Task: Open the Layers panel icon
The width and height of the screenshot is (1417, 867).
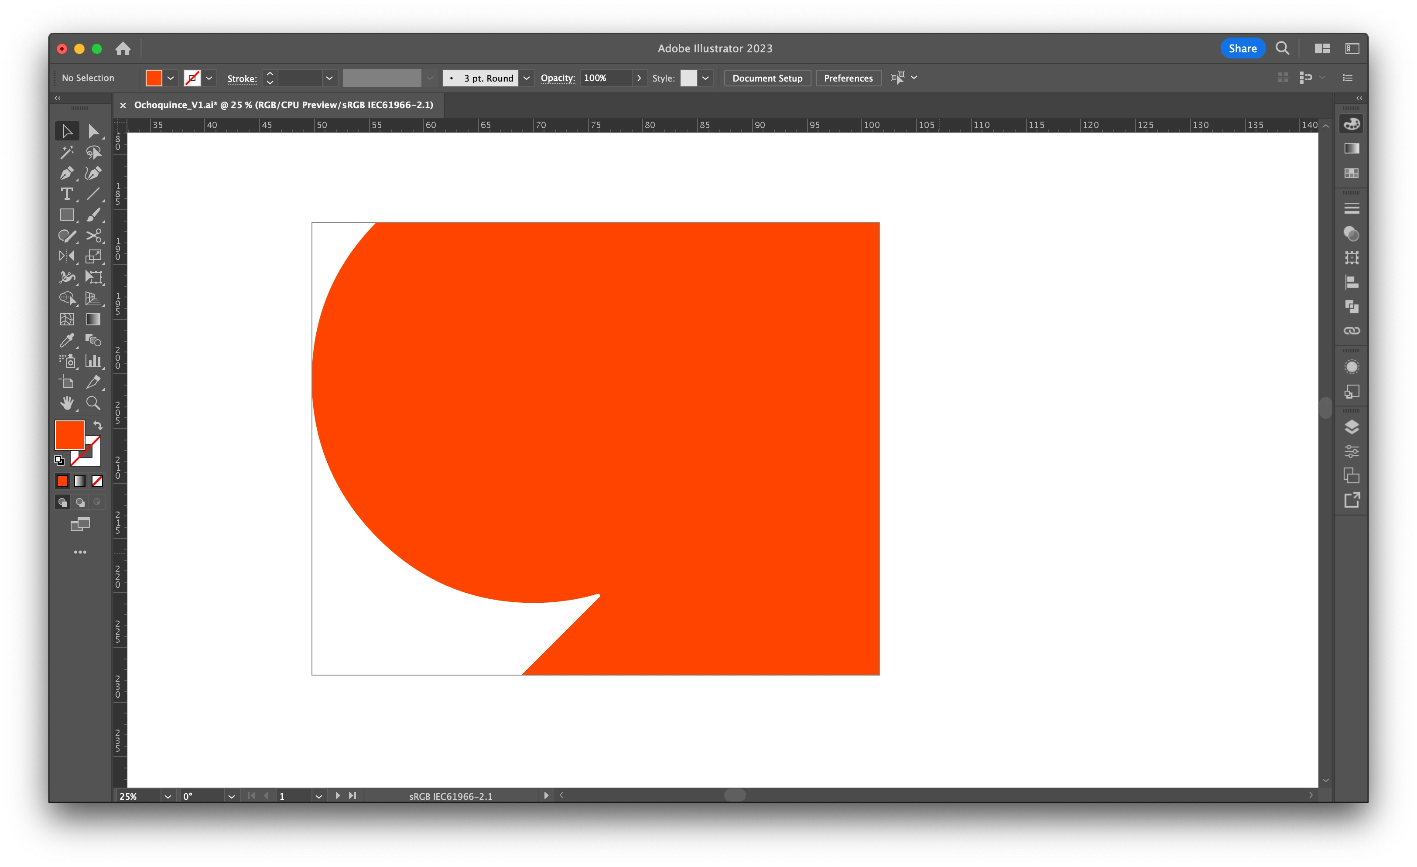Action: [x=1352, y=427]
